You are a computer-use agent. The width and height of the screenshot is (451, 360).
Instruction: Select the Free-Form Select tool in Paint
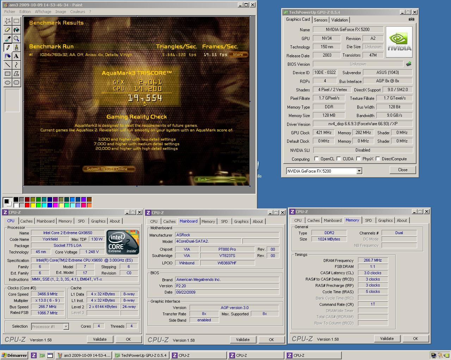(x=7, y=21)
